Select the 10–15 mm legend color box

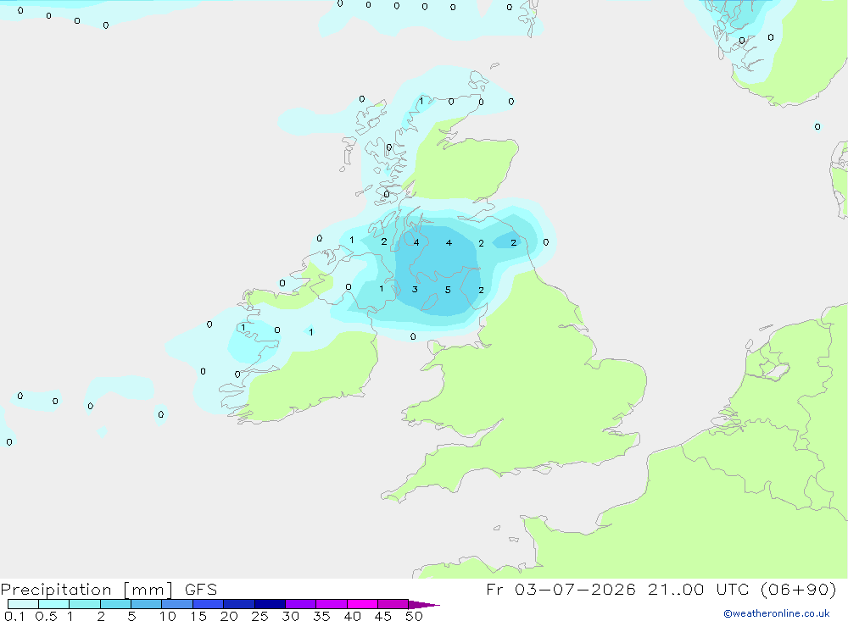(177, 604)
